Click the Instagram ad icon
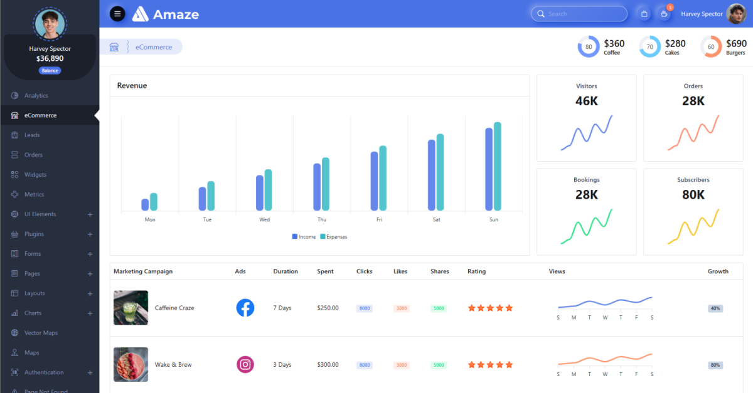This screenshot has height=393, width=753. (245, 364)
